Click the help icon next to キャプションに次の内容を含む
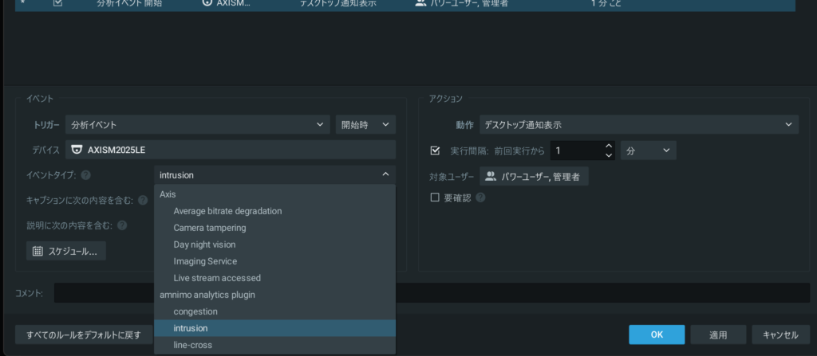 [x=143, y=201]
